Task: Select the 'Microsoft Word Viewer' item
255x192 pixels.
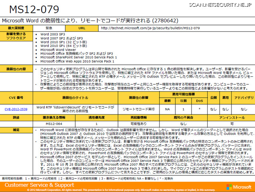Action: pos(58,50)
